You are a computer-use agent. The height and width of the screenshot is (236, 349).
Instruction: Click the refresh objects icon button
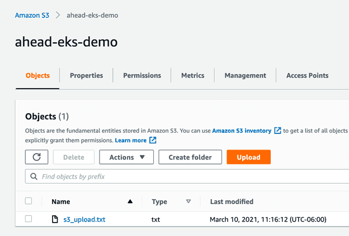[36, 157]
